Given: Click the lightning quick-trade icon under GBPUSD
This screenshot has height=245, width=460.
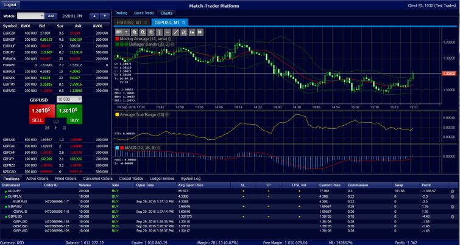Looking at the screenshot, I should [x=55, y=128].
